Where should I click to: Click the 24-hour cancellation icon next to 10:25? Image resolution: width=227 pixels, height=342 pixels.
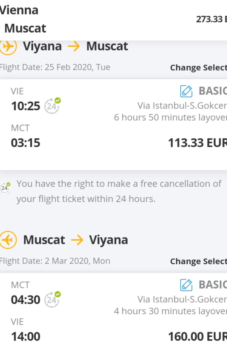[x=53, y=106]
